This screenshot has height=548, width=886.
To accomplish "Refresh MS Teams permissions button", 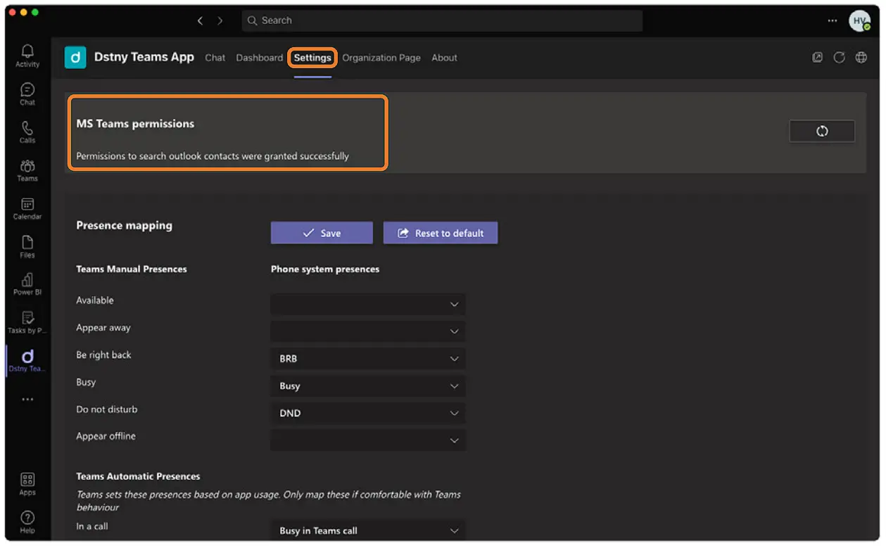I will pos(821,132).
